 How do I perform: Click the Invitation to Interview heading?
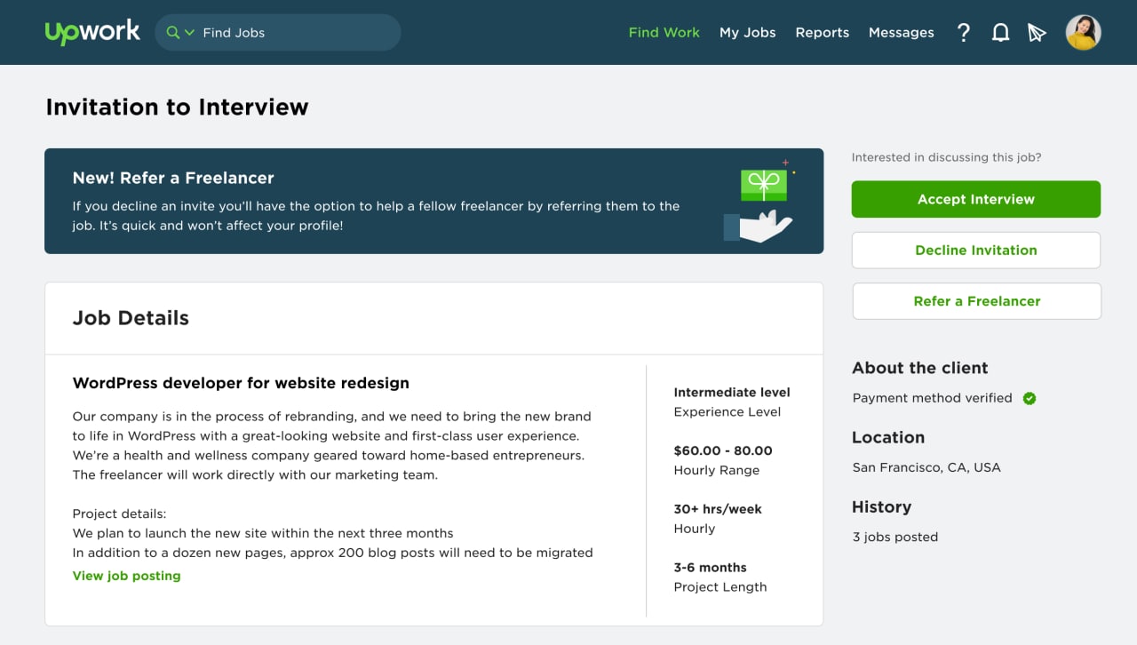pyautogui.click(x=177, y=107)
